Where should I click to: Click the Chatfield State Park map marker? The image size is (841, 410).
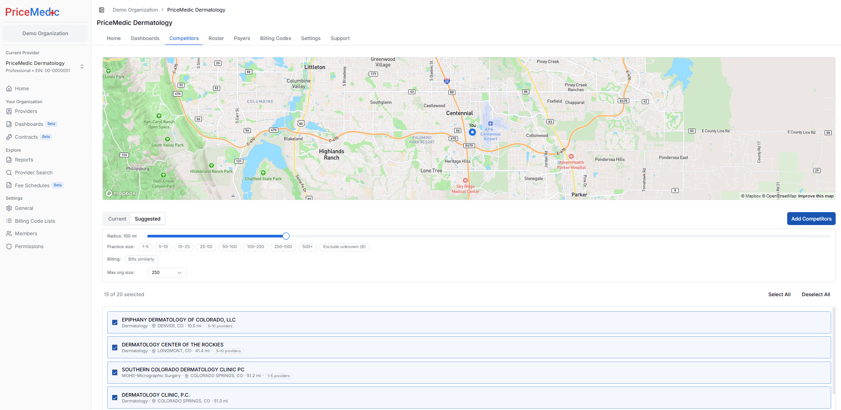click(263, 173)
